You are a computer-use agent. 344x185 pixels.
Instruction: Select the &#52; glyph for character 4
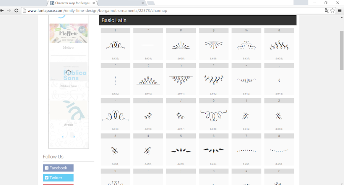[148, 151]
